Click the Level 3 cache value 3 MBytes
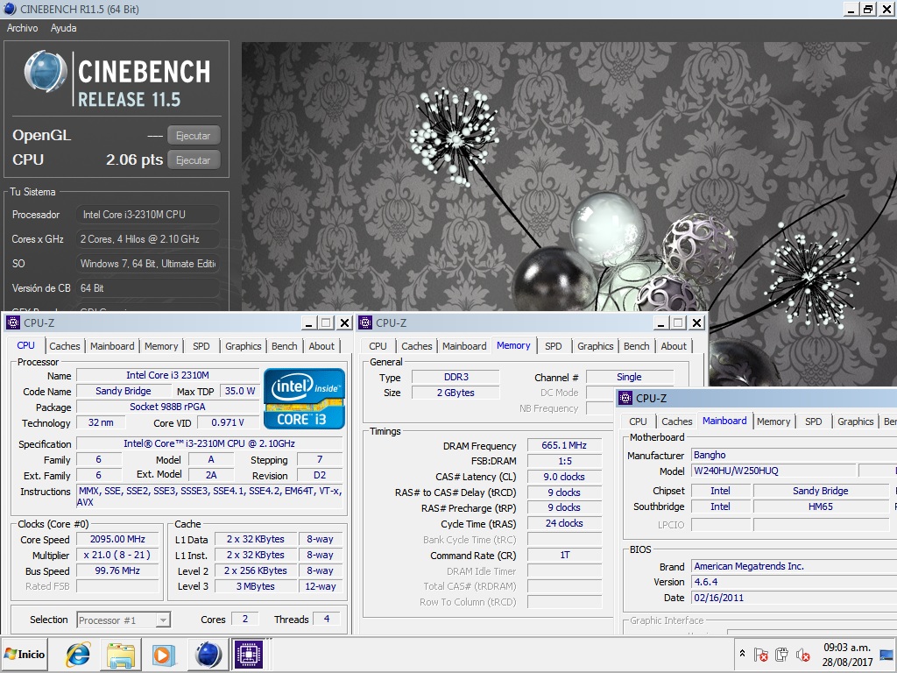The width and height of the screenshot is (897, 673). 255,586
